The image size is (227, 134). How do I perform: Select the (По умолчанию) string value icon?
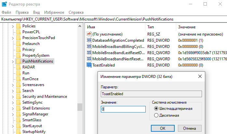point(89,34)
